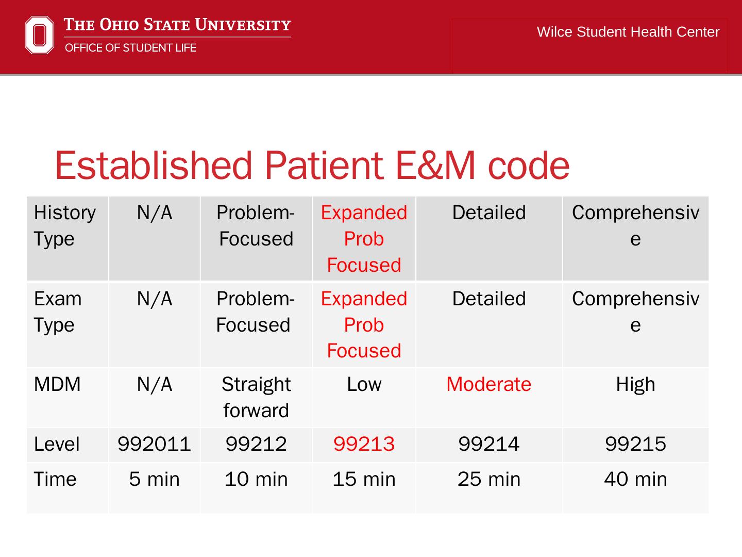The image size is (742, 557).
Task: Select the 25 min time cell
Action: (x=488, y=479)
